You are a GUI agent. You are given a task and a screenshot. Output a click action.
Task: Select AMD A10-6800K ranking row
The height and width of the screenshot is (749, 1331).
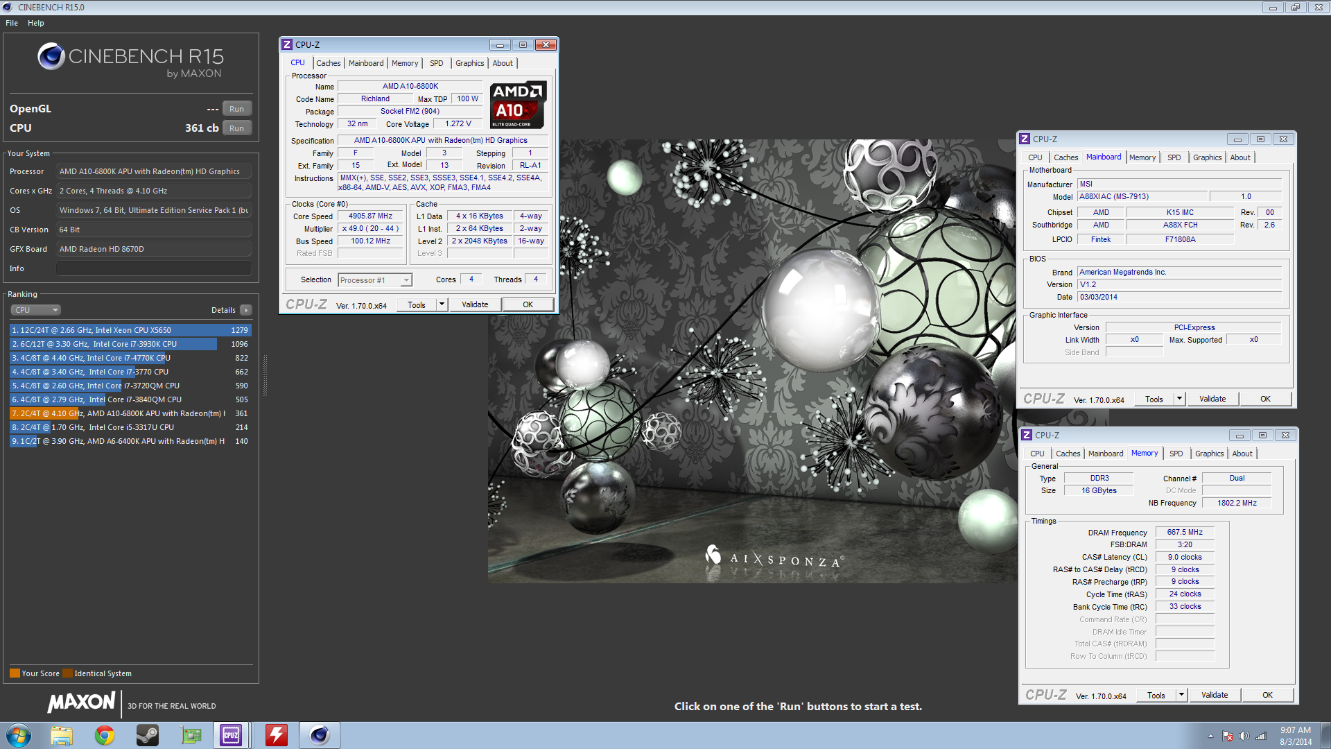(x=130, y=413)
